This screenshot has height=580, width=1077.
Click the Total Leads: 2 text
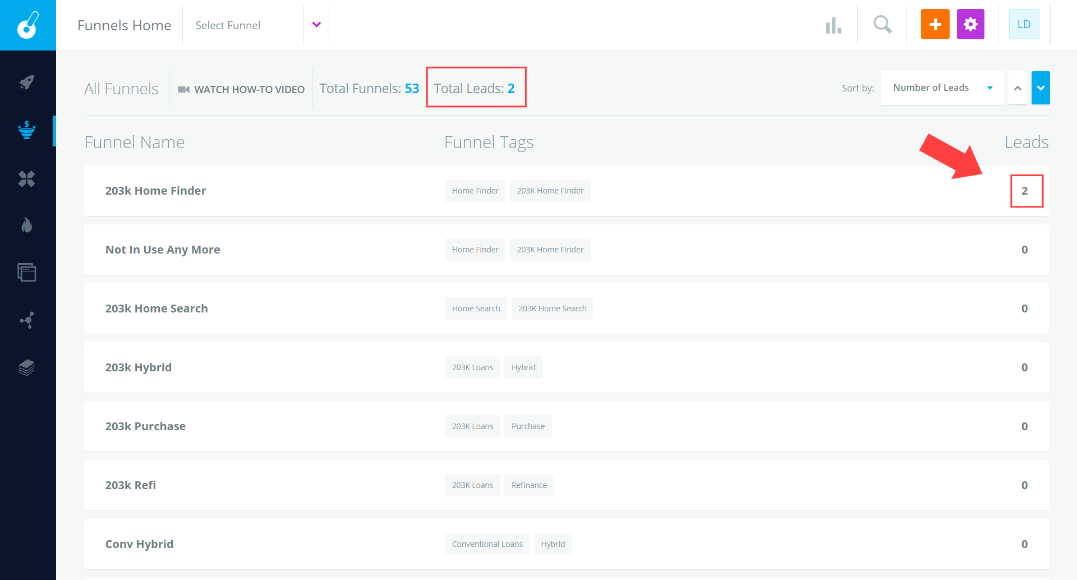click(475, 89)
